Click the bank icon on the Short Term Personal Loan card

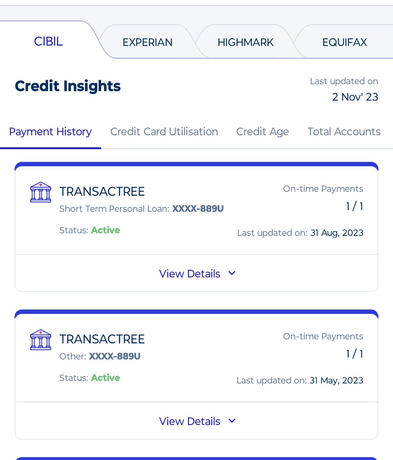tap(40, 192)
